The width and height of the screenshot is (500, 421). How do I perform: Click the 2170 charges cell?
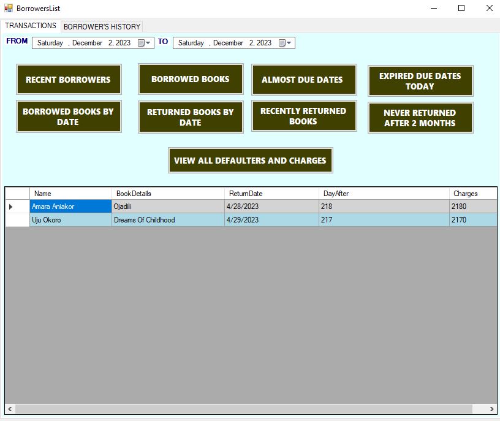473,220
